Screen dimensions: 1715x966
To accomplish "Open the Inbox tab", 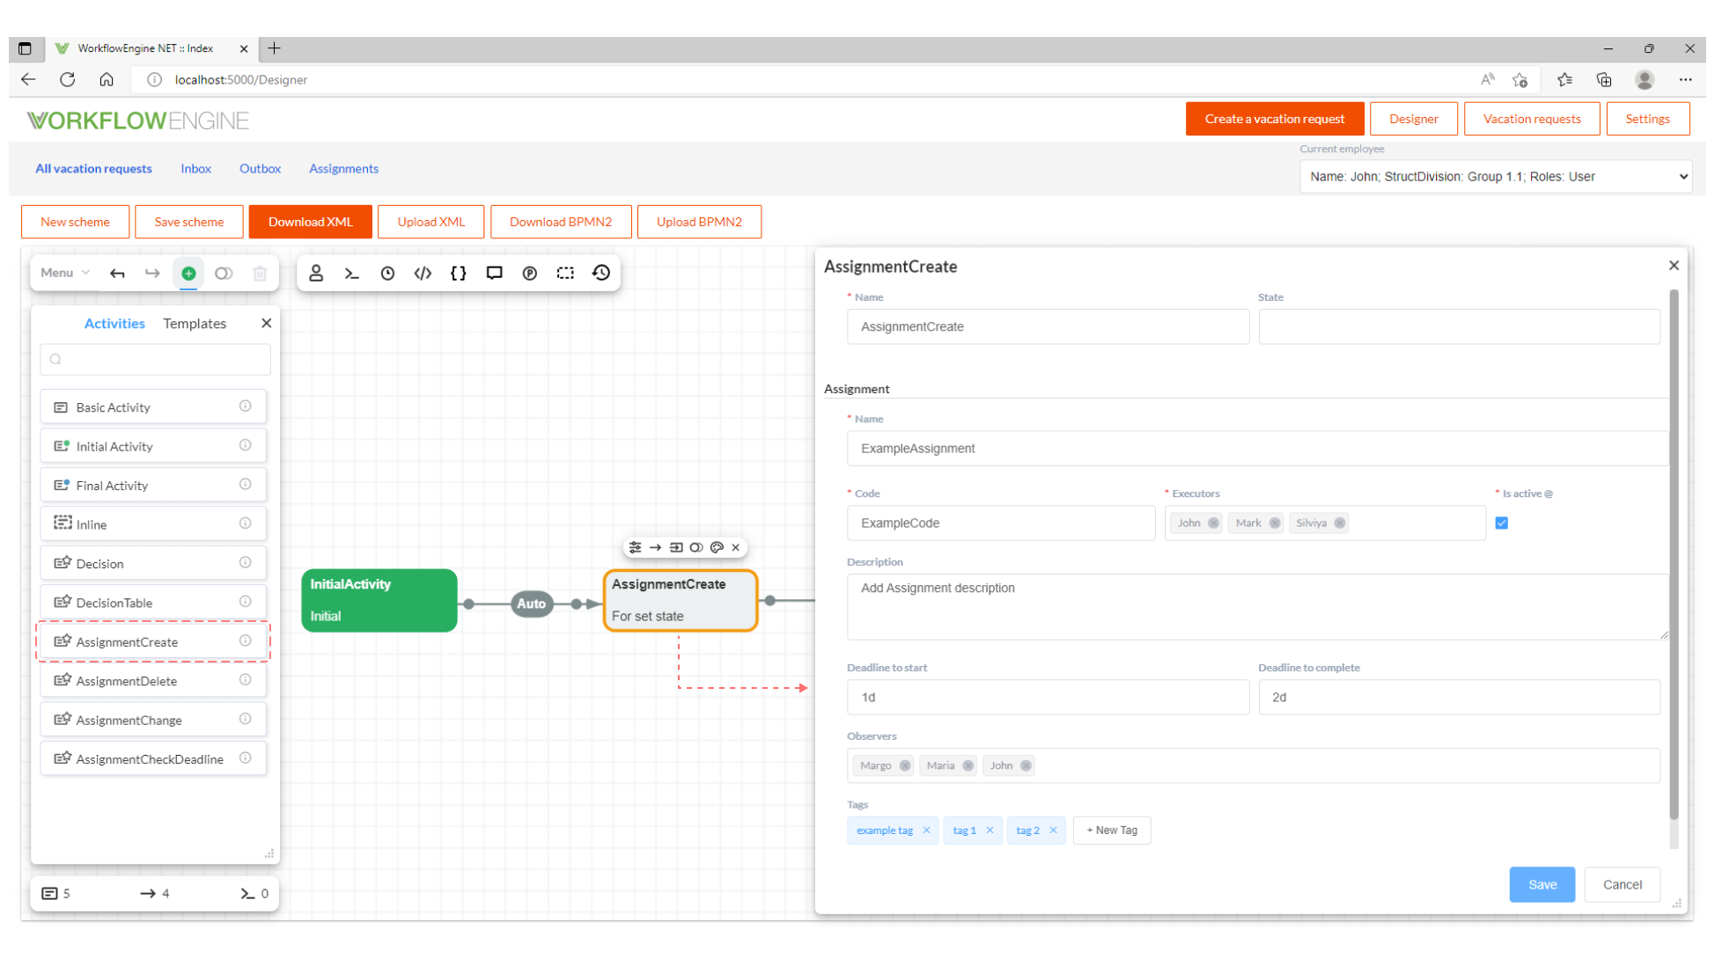I will click(x=195, y=169).
